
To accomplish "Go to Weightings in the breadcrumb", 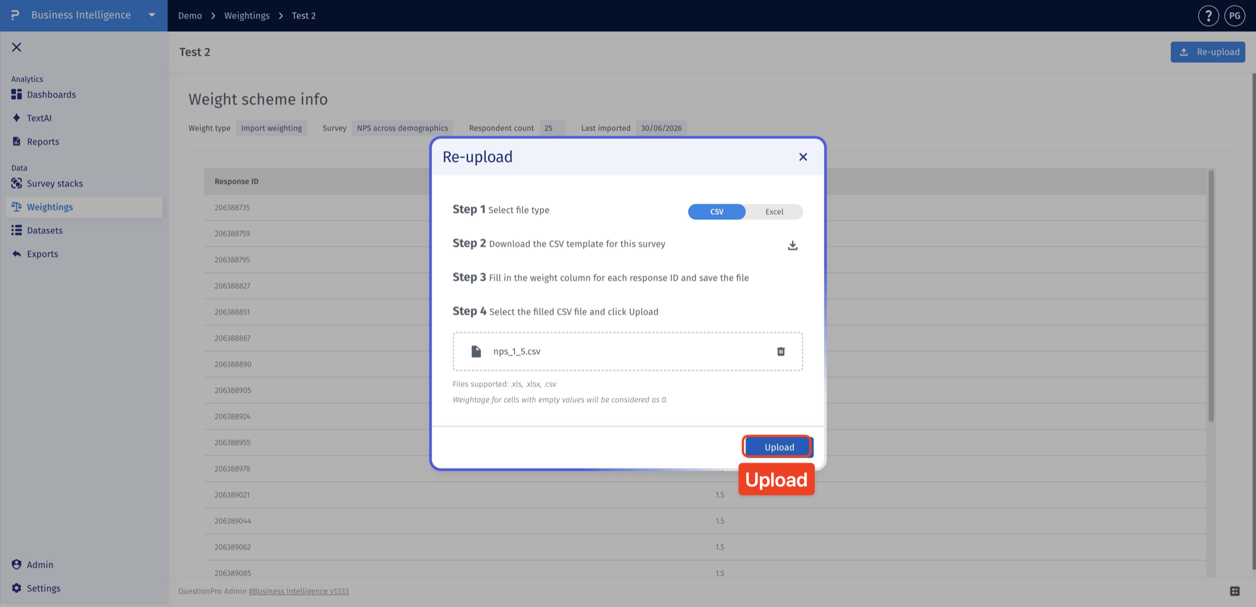I will (x=247, y=15).
